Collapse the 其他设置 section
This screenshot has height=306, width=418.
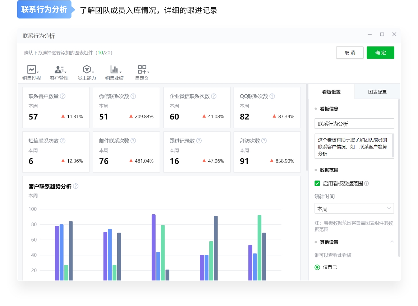(x=392, y=242)
